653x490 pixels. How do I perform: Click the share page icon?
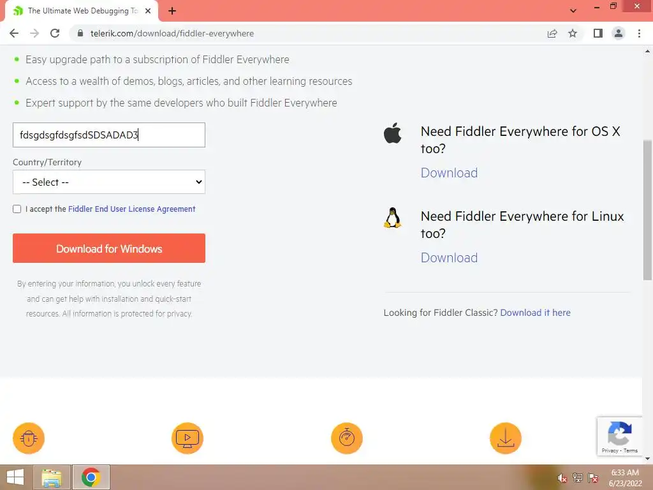click(552, 33)
